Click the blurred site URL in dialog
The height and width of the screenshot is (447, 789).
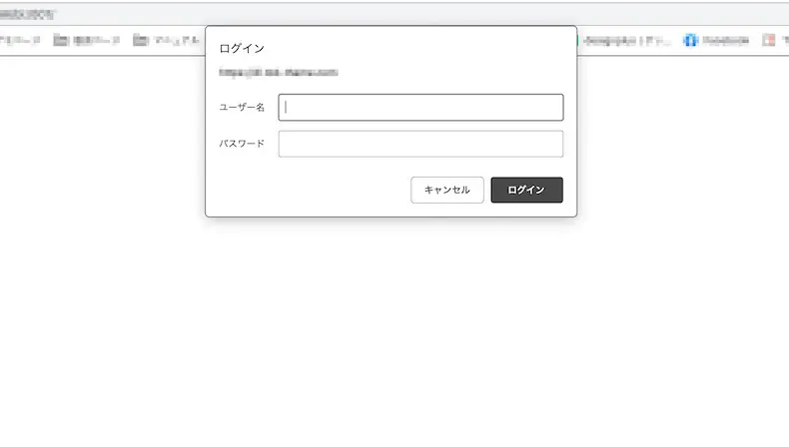pyautogui.click(x=279, y=72)
